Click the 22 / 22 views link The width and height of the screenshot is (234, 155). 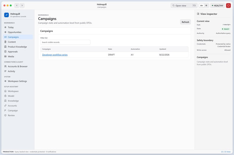click(226, 152)
